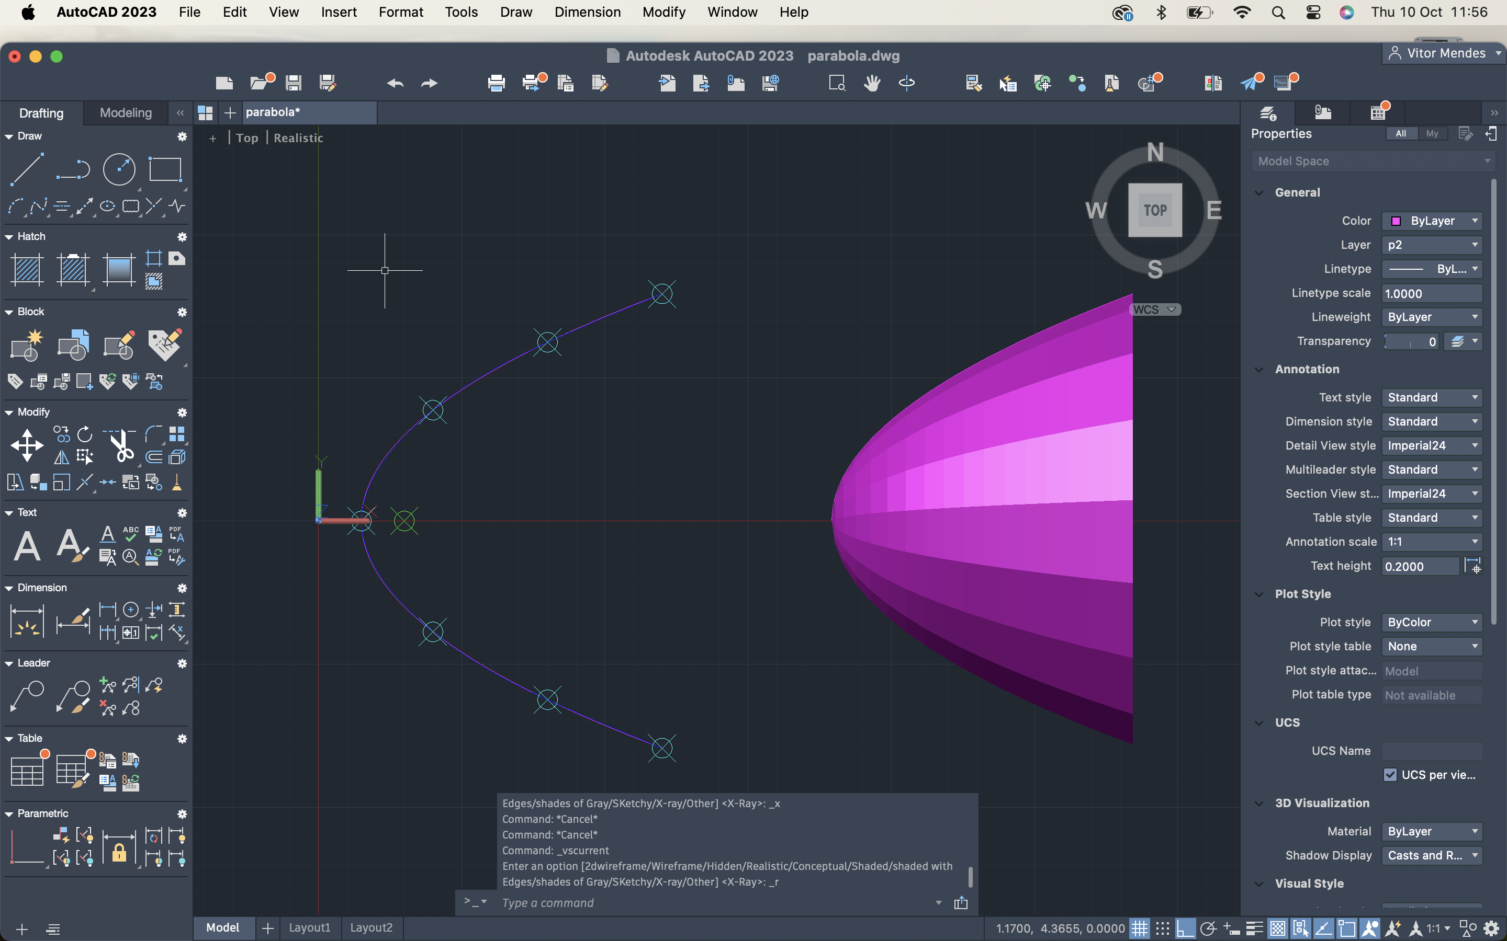Select the Pan hand tool
1507x941 pixels.
point(872,83)
